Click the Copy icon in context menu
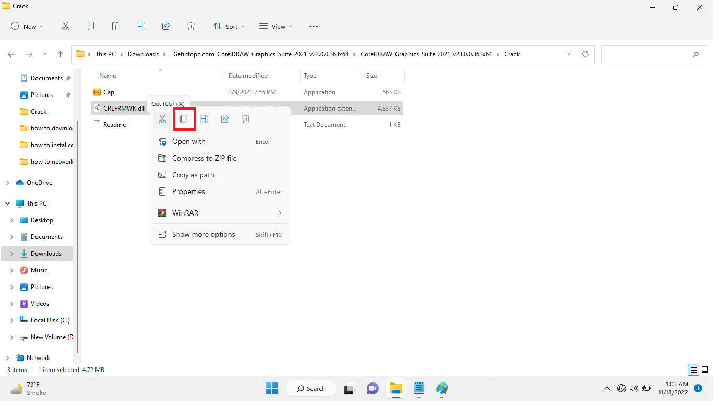720x407 pixels. coord(183,119)
